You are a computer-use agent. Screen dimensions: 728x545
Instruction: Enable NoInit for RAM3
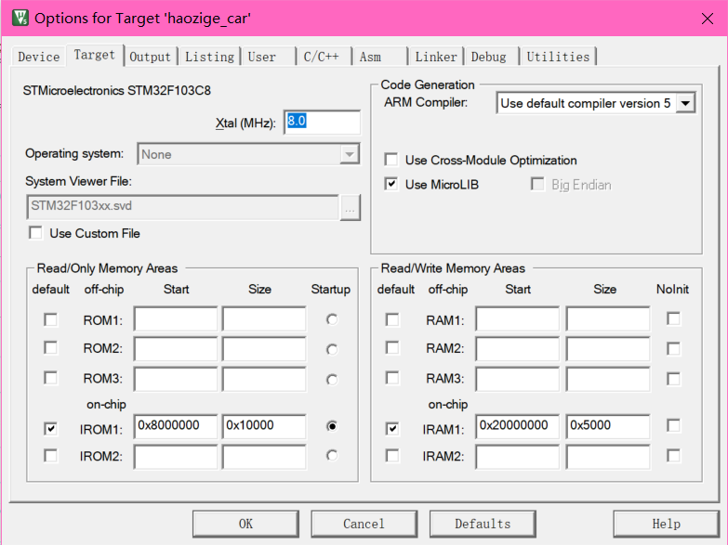point(673,379)
